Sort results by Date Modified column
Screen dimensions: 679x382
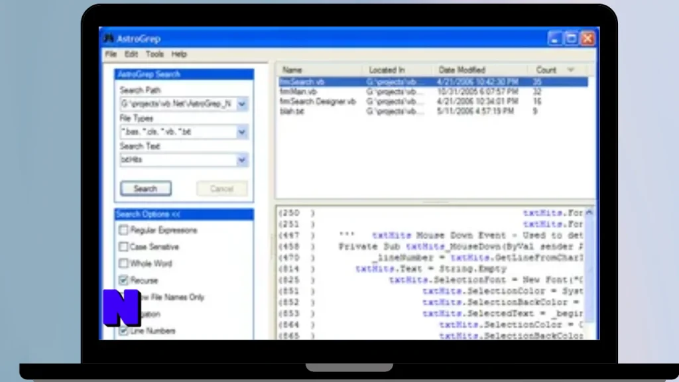(x=480, y=70)
